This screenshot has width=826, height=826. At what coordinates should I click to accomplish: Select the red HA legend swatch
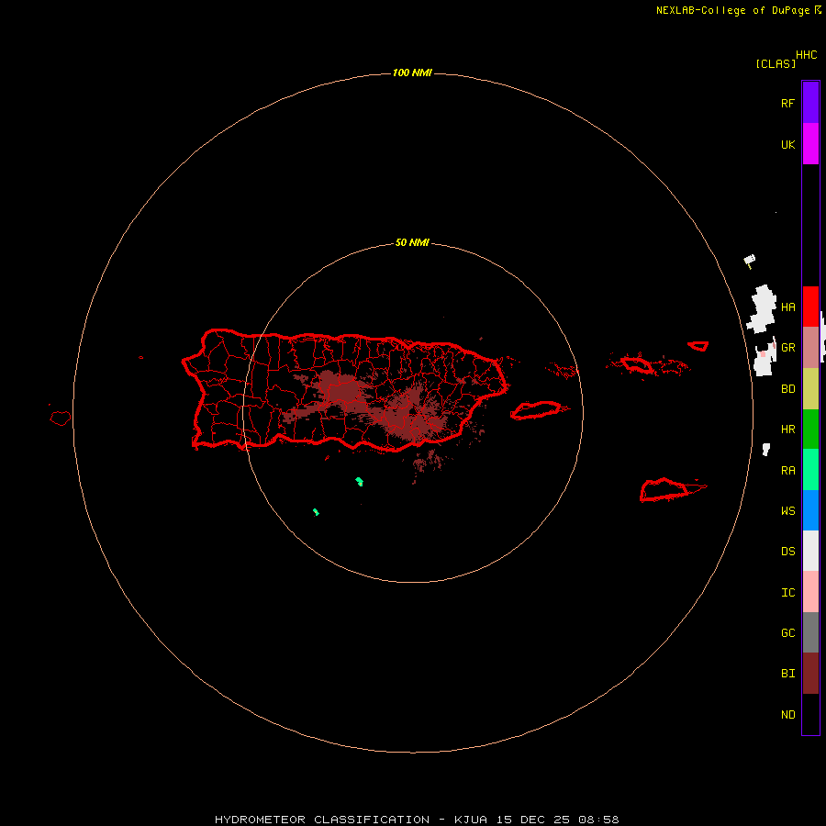click(x=810, y=307)
